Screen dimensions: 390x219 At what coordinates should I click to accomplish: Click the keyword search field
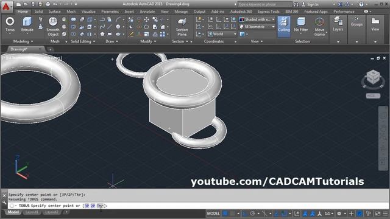click(x=264, y=4)
